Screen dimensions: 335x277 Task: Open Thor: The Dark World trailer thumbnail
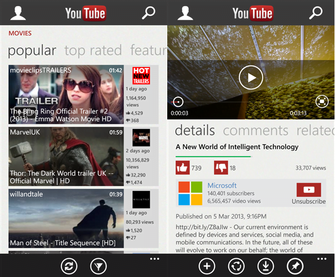pos(66,157)
